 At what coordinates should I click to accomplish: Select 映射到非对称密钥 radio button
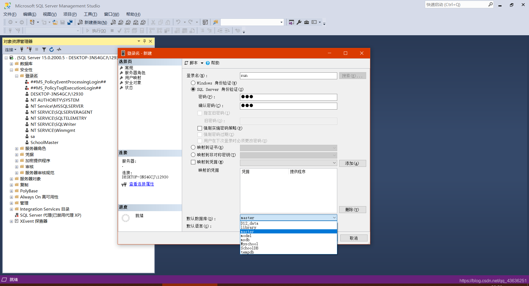click(193, 155)
